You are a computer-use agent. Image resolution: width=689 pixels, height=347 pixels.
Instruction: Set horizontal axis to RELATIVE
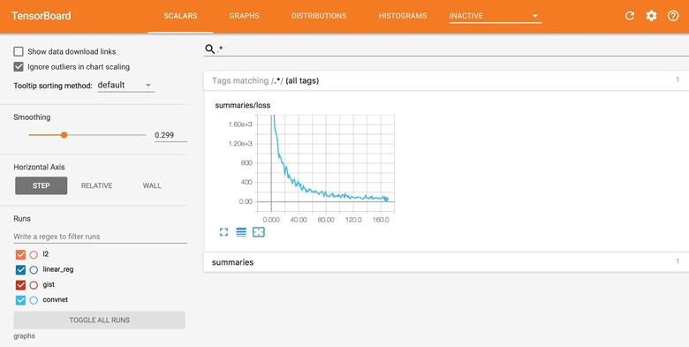[x=96, y=185]
